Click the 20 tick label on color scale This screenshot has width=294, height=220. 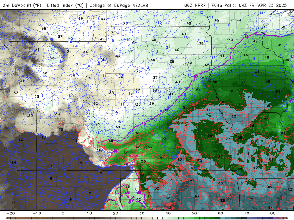coord(115,213)
